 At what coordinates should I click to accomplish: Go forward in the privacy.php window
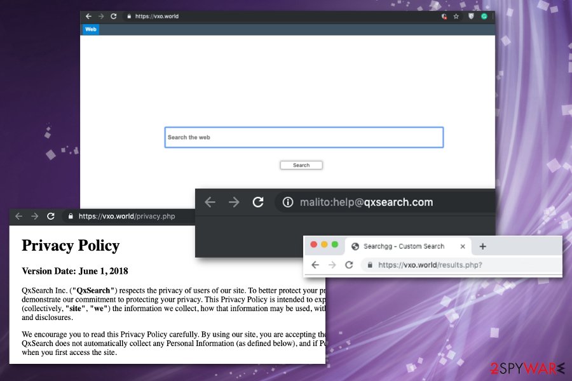(35, 216)
